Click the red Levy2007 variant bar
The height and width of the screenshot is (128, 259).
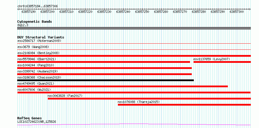[222, 62]
